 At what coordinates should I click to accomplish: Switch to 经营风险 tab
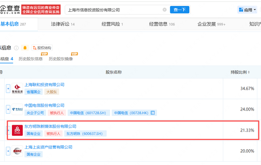[112, 24]
